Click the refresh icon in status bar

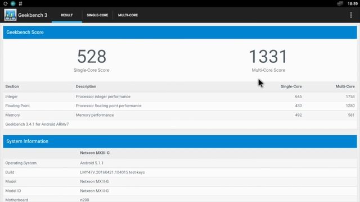[6, 3]
